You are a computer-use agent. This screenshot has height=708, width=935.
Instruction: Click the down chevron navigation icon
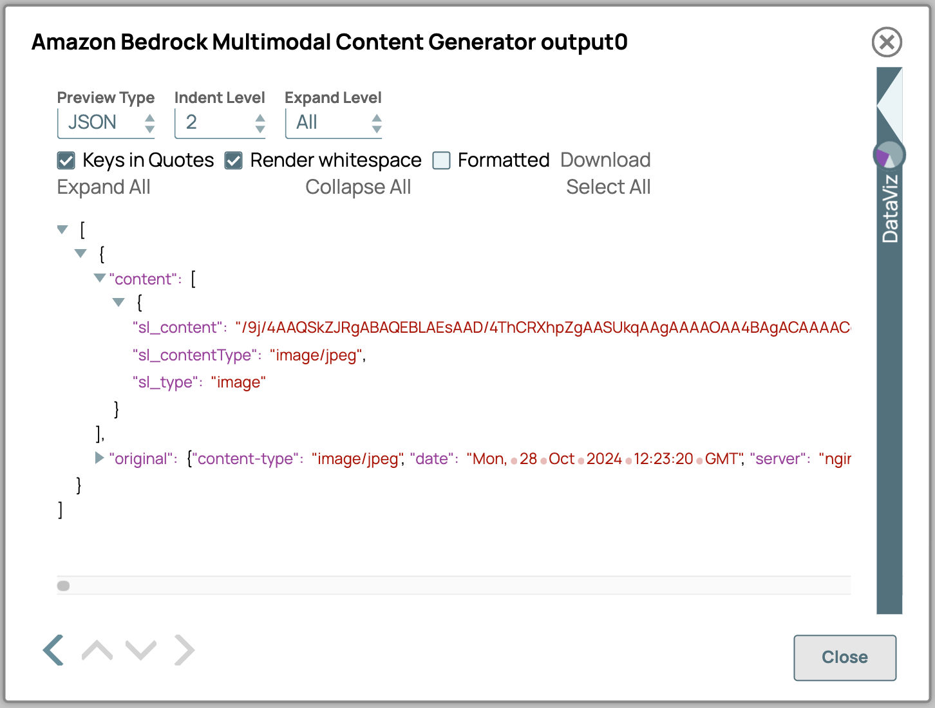[141, 650]
